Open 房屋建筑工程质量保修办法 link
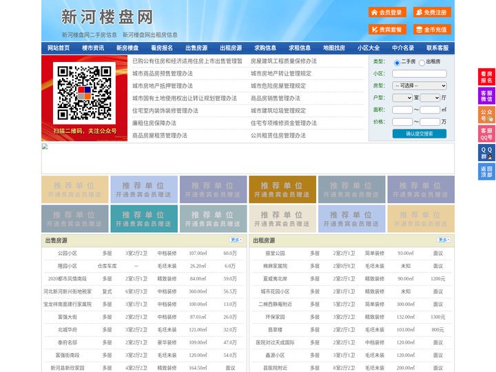The height and width of the screenshot is (372, 496). click(284, 61)
